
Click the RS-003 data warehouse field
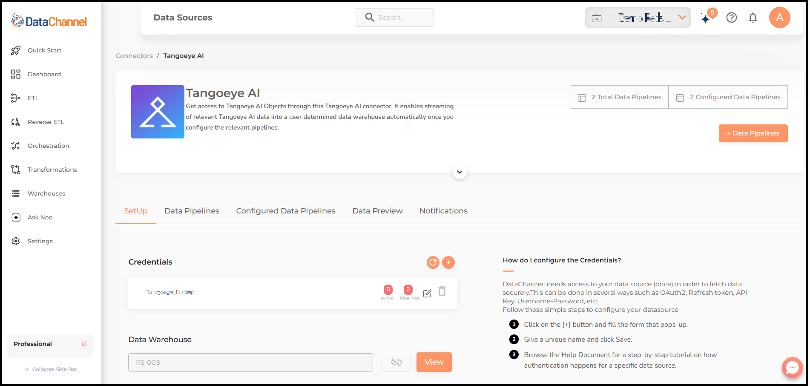point(250,362)
